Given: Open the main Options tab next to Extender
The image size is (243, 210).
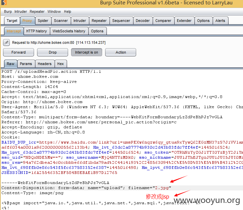Looking at the screenshot, I should pos(203,21).
